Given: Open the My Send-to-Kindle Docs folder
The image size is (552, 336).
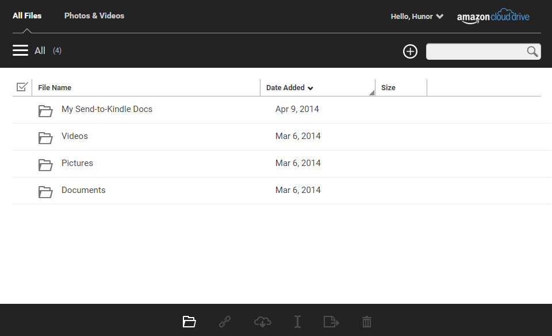Looking at the screenshot, I should click(107, 109).
